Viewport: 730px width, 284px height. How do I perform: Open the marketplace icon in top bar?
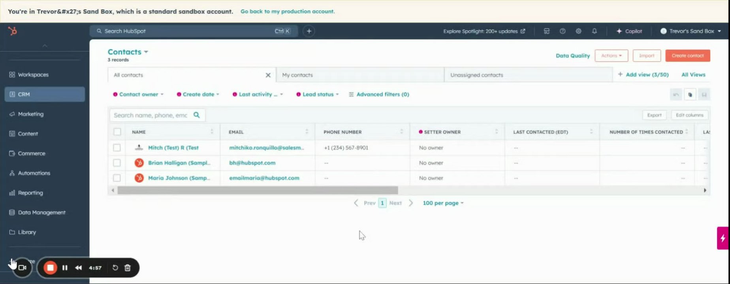(547, 31)
